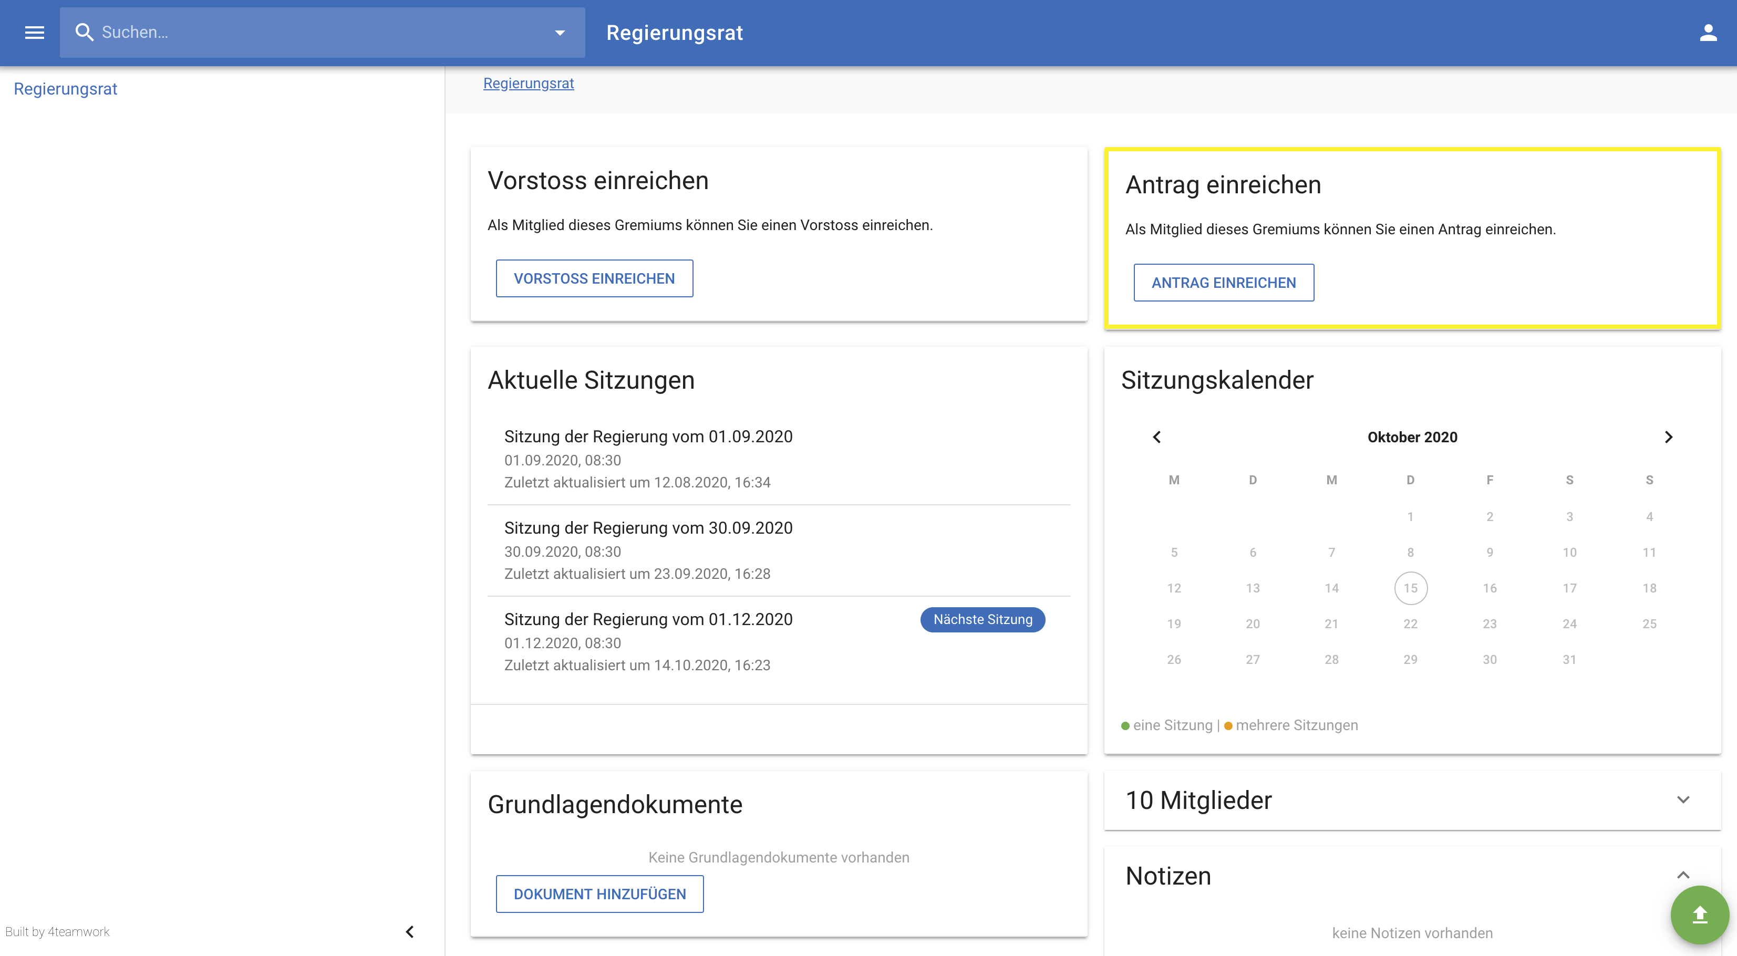Open the hamburger navigation menu
The height and width of the screenshot is (956, 1737).
(34, 33)
